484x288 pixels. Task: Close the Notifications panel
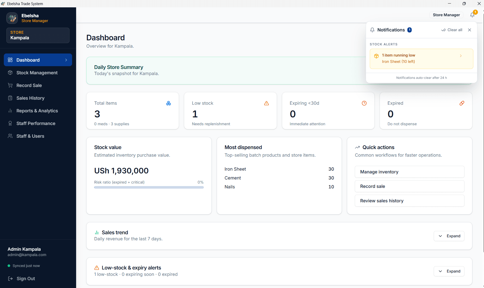pos(470,30)
